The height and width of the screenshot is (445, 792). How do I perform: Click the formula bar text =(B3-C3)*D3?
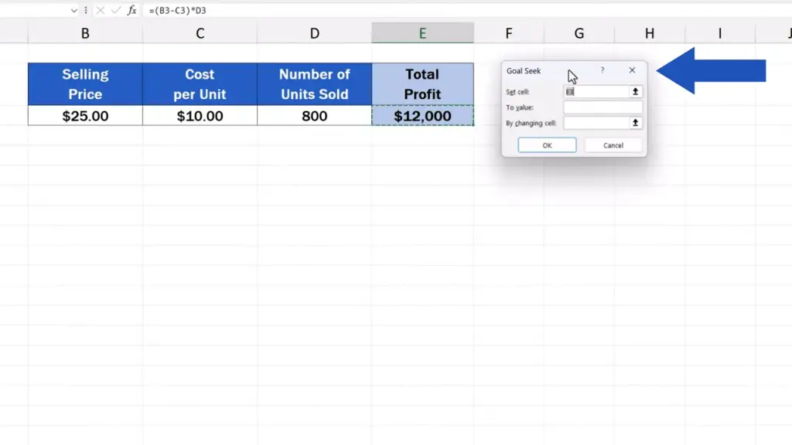coord(178,10)
